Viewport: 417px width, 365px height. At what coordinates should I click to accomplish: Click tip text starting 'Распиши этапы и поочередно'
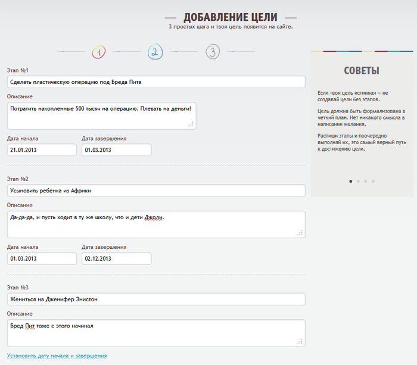pos(362,142)
